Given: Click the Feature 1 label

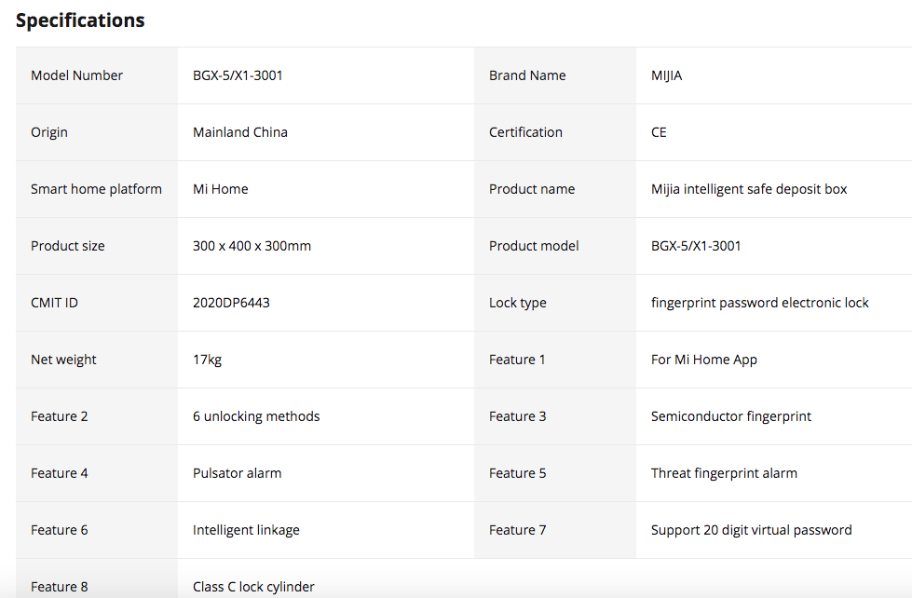Looking at the screenshot, I should (x=517, y=360).
